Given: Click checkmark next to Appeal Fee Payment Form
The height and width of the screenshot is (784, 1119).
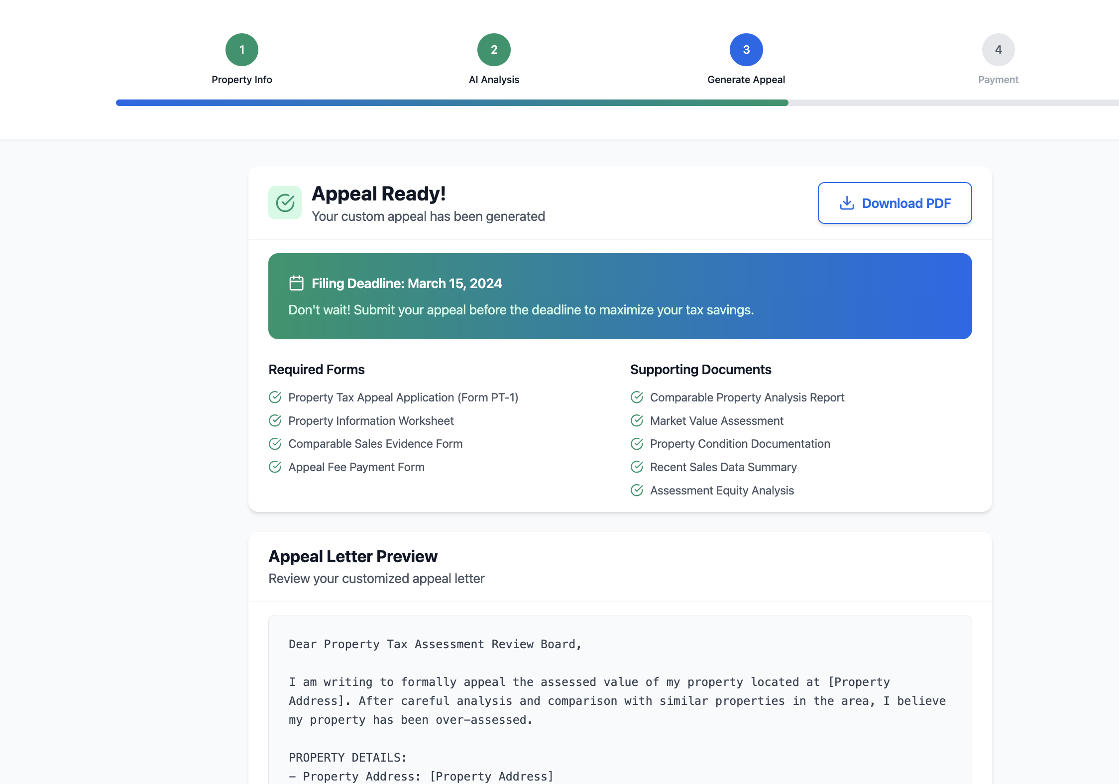Looking at the screenshot, I should click(x=275, y=467).
